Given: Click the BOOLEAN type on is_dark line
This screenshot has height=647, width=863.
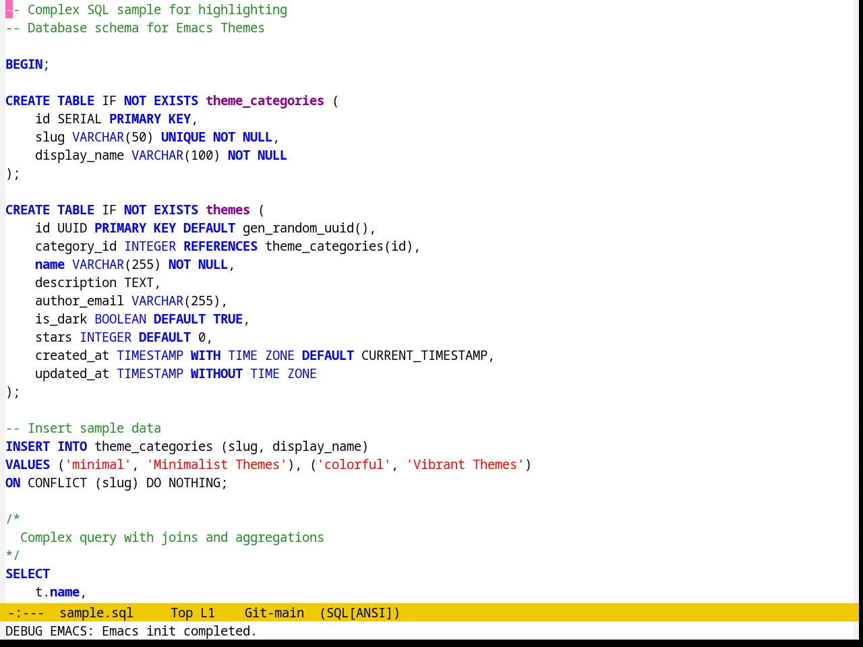Looking at the screenshot, I should [120, 319].
